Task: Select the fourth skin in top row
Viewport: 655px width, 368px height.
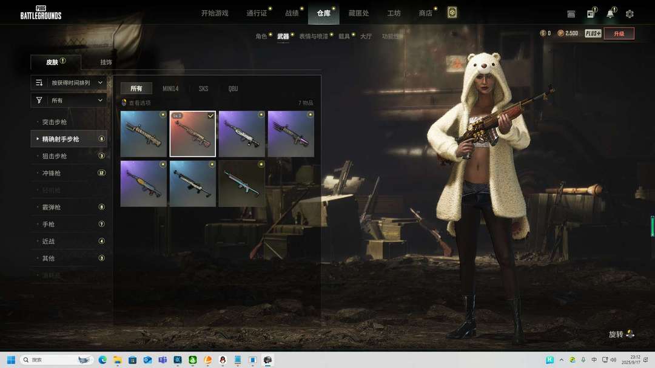Action: pyautogui.click(x=291, y=134)
